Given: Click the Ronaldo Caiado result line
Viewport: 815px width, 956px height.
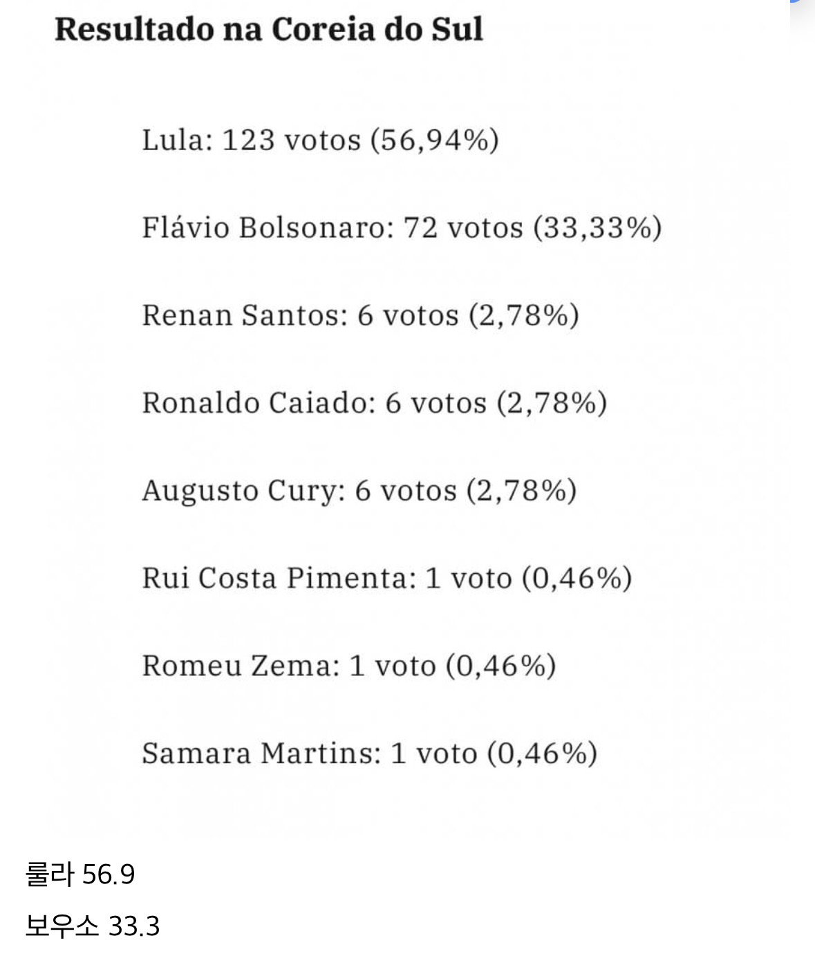Looking at the screenshot, I should tap(375, 403).
